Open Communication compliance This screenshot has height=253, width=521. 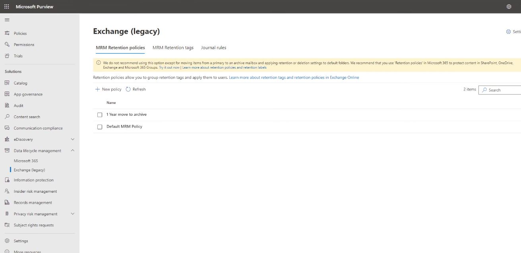38,128
